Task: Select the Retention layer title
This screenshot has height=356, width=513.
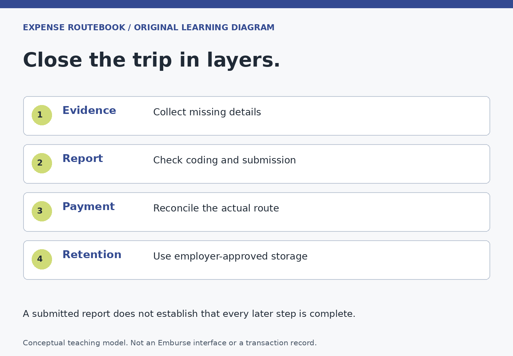Action: tap(92, 255)
